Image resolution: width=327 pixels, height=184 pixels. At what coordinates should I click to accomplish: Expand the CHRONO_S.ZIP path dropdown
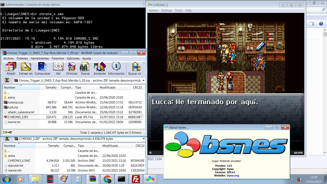pyautogui.click(x=143, y=139)
